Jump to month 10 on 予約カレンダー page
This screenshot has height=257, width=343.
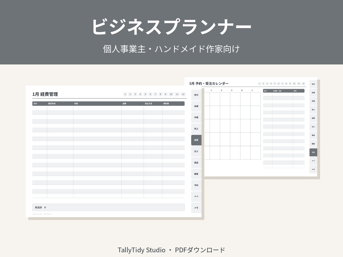coord(294,83)
